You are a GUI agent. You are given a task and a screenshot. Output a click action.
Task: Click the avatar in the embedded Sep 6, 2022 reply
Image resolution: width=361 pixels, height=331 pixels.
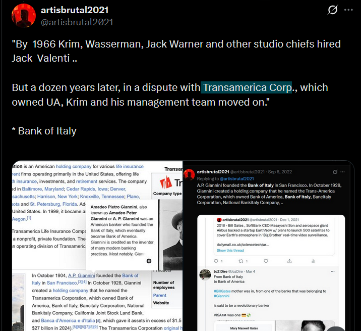click(x=189, y=174)
